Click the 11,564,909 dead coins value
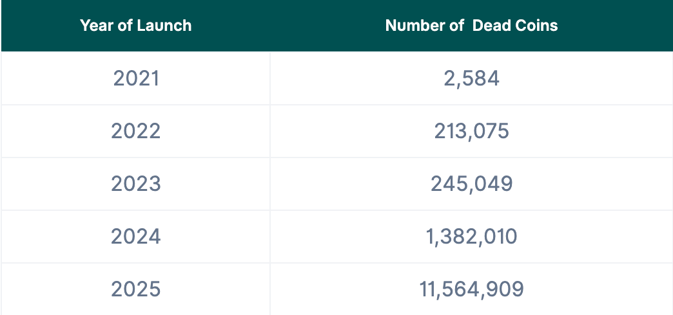Image resolution: width=673 pixels, height=315 pixels. coord(471,289)
